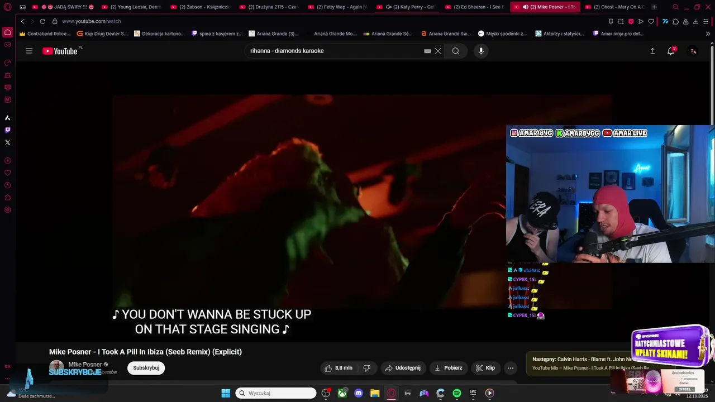The height and width of the screenshot is (402, 715).
Task: Open Settings gear icon in Opera sidebar
Action: pyautogui.click(x=7, y=210)
